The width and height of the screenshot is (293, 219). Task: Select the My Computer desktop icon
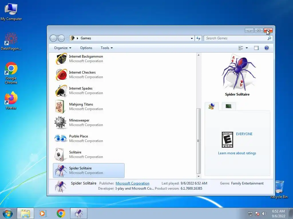coord(11,11)
